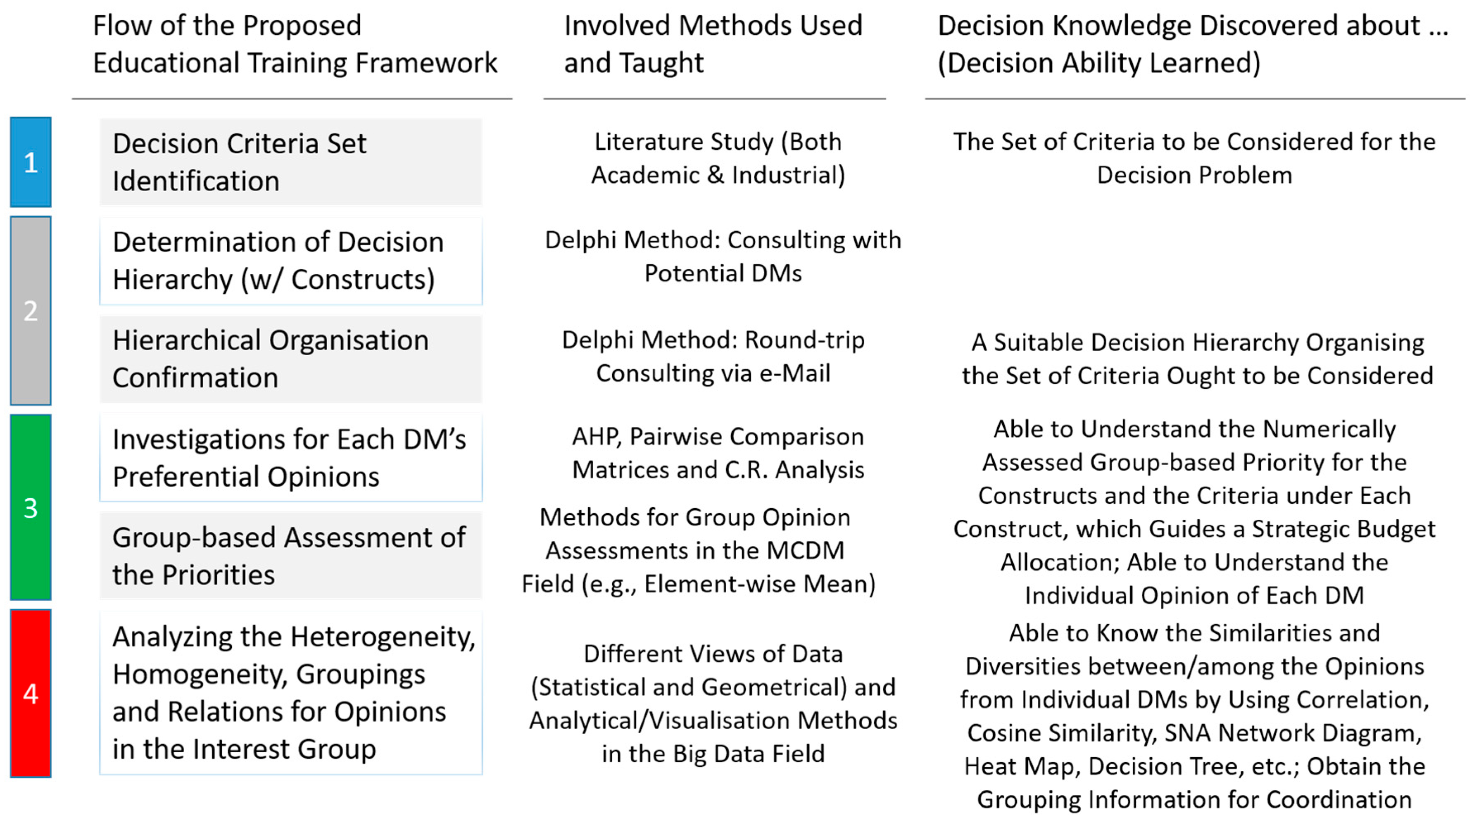
Task: Select the Hierarchical Organisation Confirmation box
Action: point(291,359)
